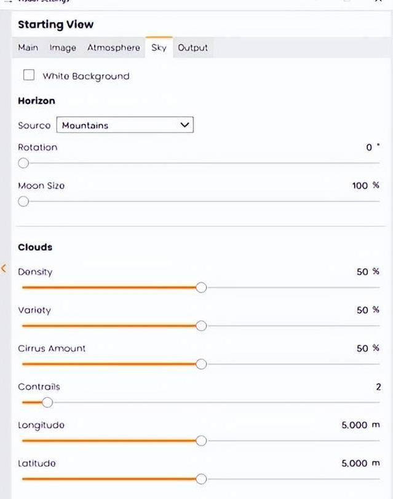
Task: Click the Rotation slider handle
Action: (x=23, y=163)
